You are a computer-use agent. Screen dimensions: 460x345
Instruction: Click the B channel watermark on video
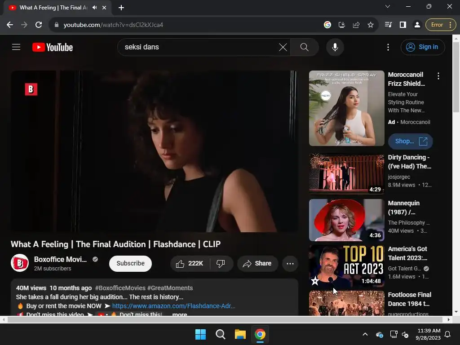click(x=31, y=89)
